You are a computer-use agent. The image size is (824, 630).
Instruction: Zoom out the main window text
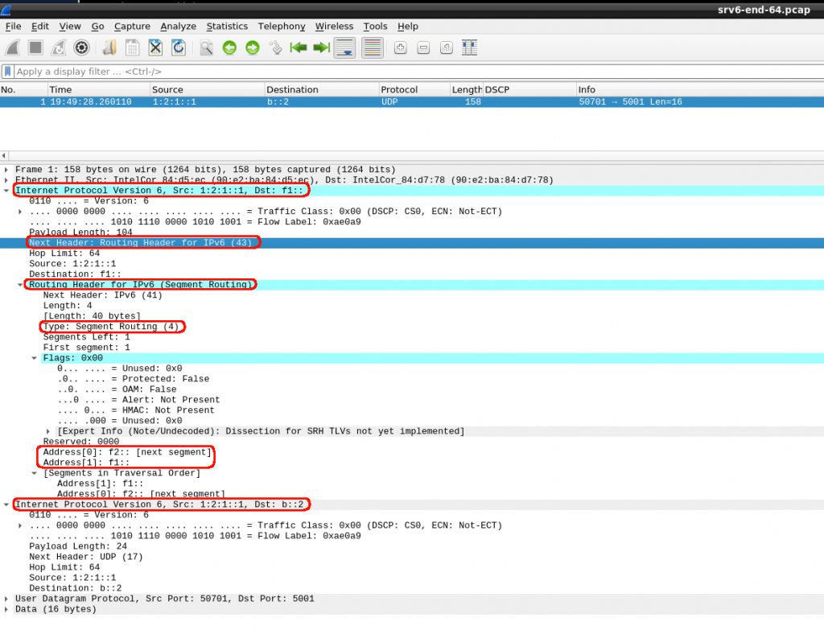[423, 47]
